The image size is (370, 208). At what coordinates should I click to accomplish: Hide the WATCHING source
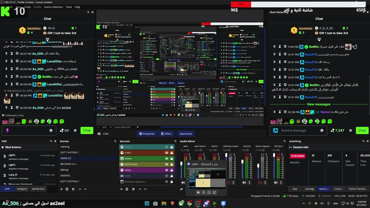point(166,164)
